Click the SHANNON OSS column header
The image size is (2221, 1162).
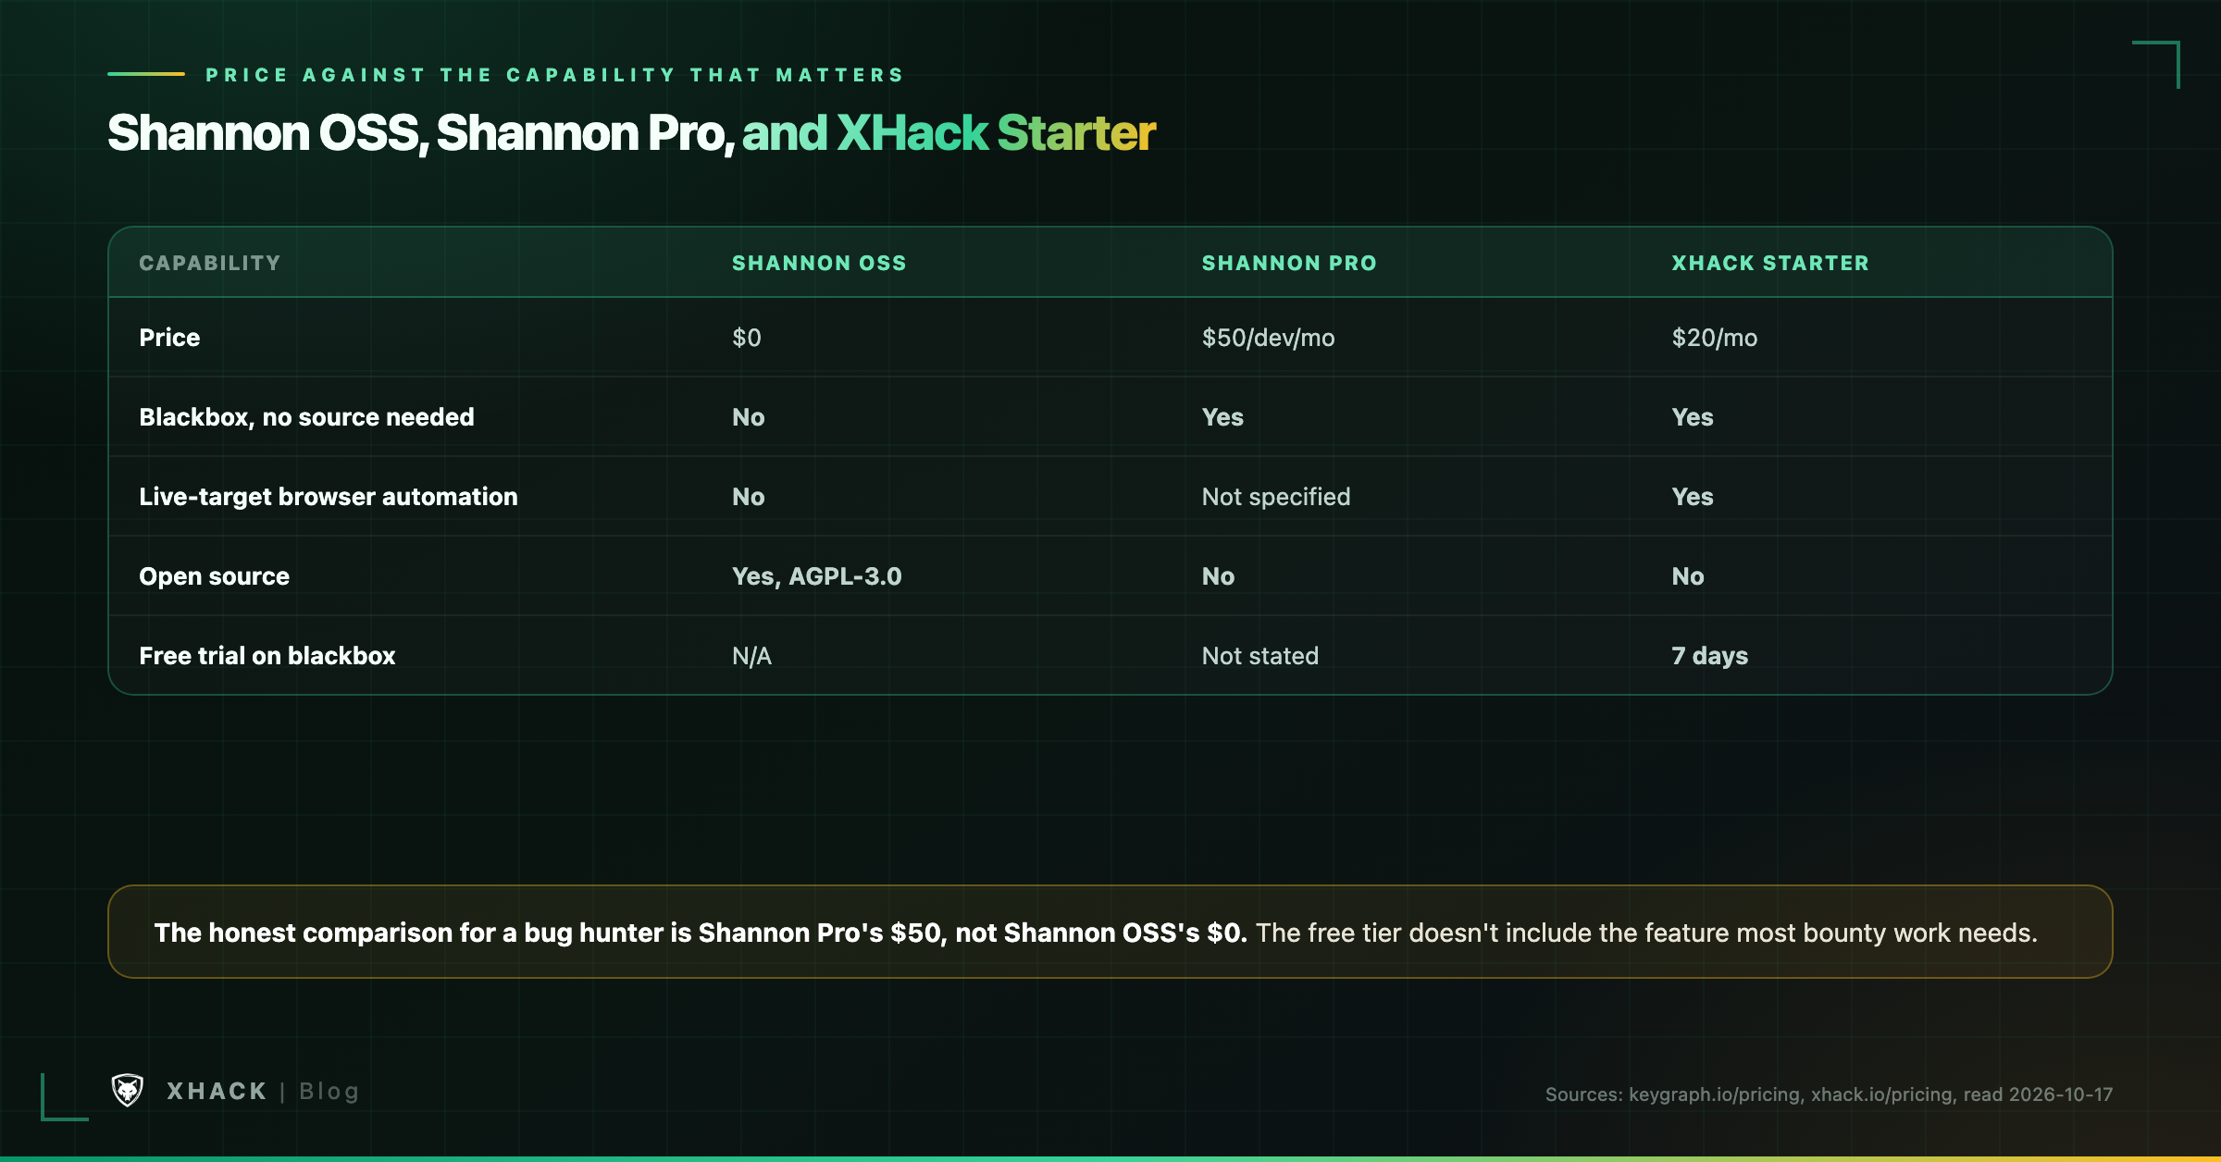tap(819, 263)
